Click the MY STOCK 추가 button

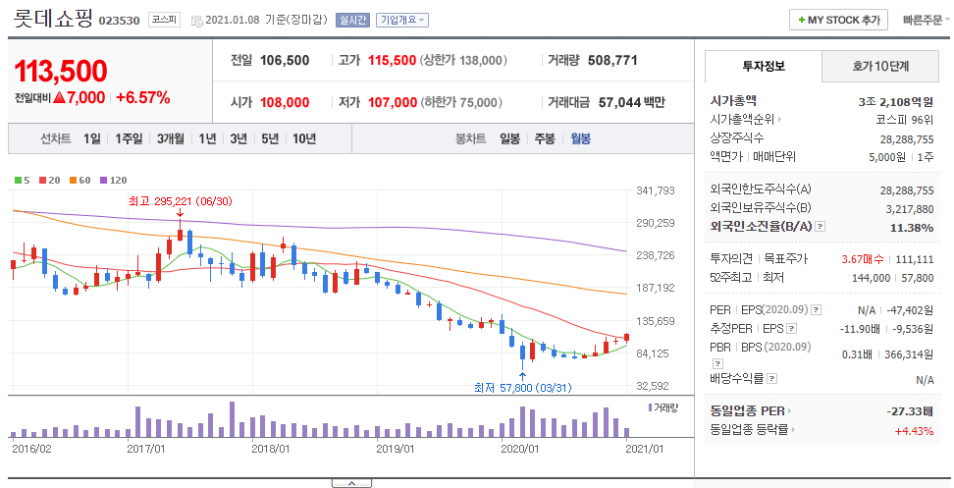pyautogui.click(x=838, y=20)
